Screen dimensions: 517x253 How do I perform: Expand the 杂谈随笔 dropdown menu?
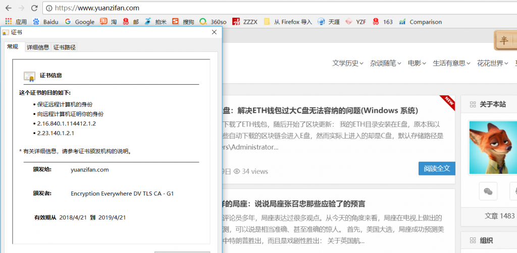(385, 63)
